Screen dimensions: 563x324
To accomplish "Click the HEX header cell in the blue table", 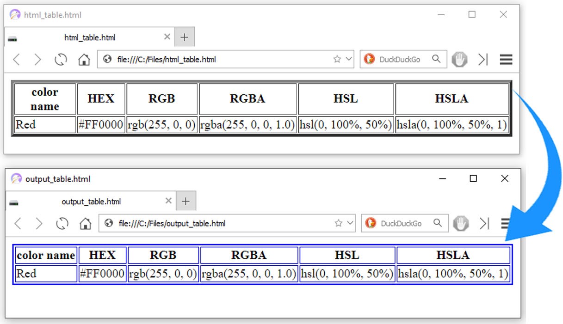I will pos(102,255).
